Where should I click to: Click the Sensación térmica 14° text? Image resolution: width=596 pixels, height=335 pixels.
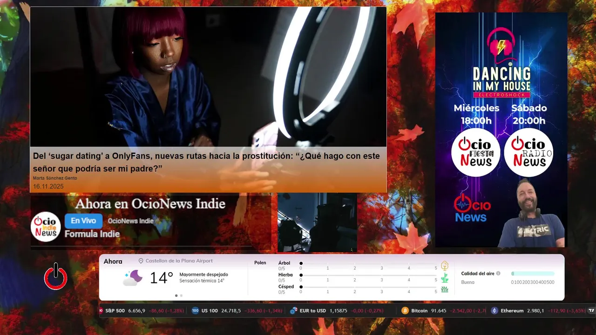(202, 281)
